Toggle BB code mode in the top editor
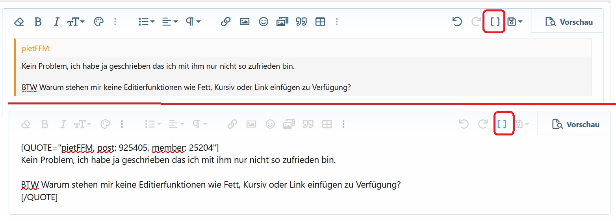 pyautogui.click(x=495, y=22)
